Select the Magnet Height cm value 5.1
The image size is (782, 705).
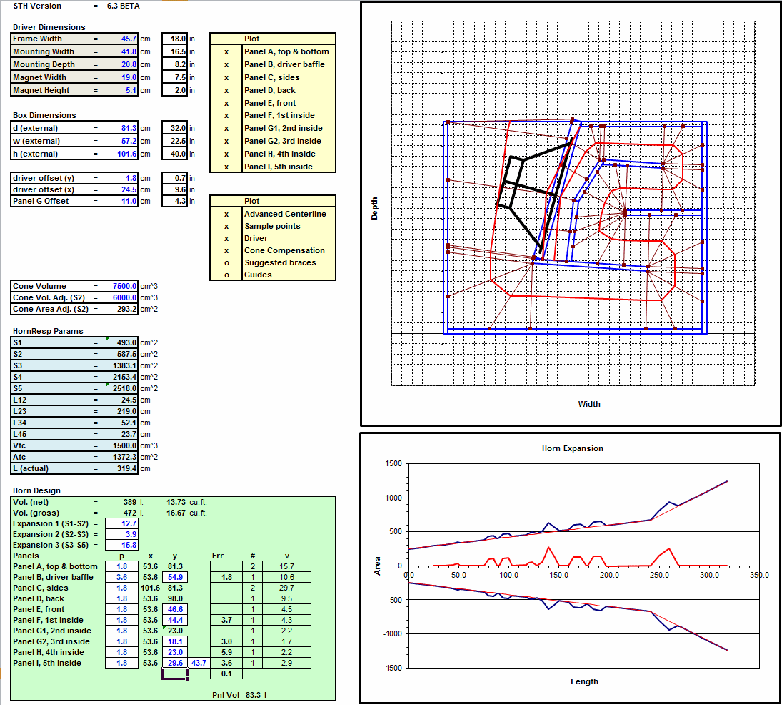click(x=121, y=90)
